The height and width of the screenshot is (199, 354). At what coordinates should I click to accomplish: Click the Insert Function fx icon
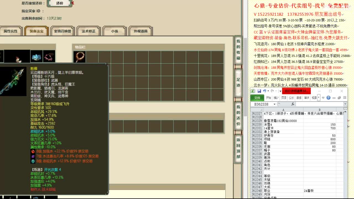pos(293,104)
